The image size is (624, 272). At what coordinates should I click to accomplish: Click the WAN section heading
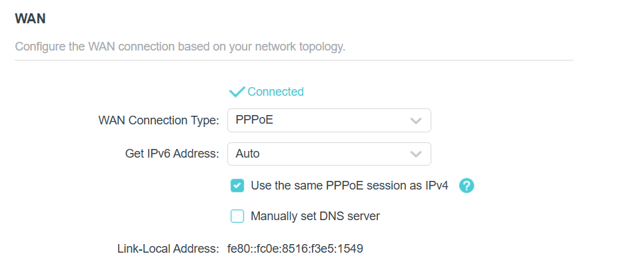click(30, 19)
